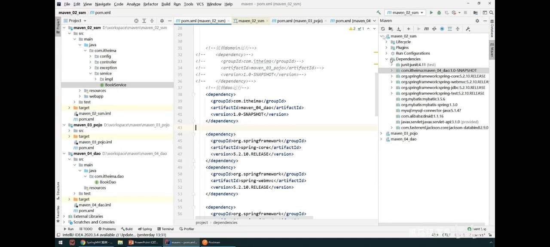
Task: Open PowerPoint from the taskbar
Action: click(144, 242)
